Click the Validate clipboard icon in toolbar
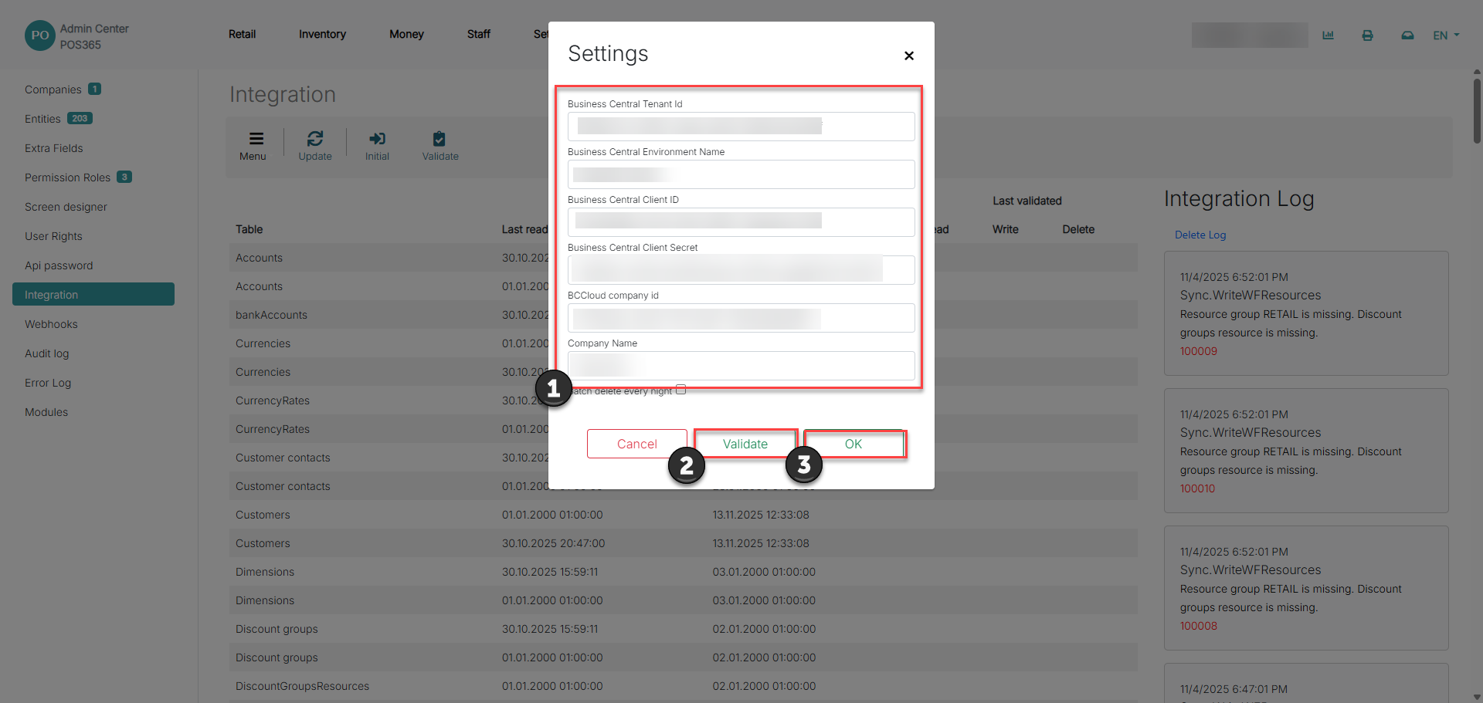1483x703 pixels. 439,139
